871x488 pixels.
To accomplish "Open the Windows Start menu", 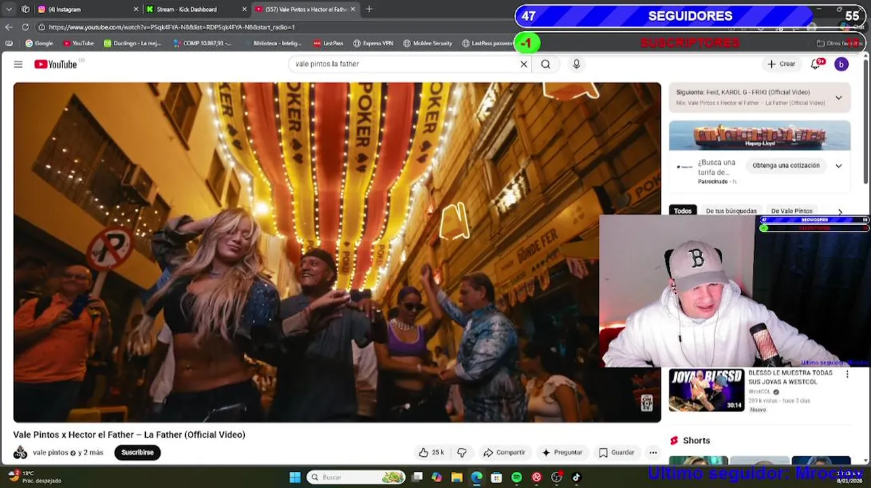I will coord(295,477).
